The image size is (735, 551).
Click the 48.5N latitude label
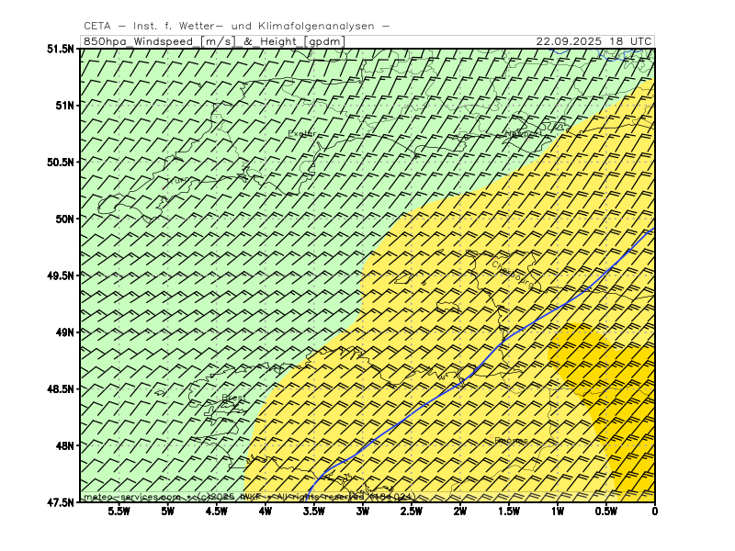[x=61, y=388]
